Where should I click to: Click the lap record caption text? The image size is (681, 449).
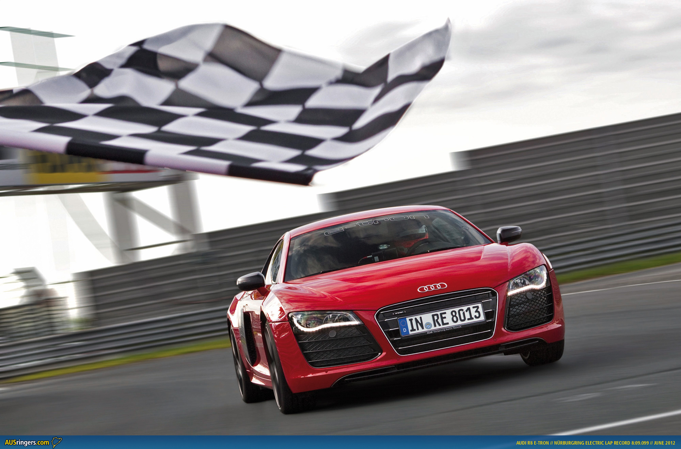point(596,443)
